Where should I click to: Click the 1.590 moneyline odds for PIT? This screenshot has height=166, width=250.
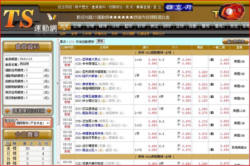point(203,109)
